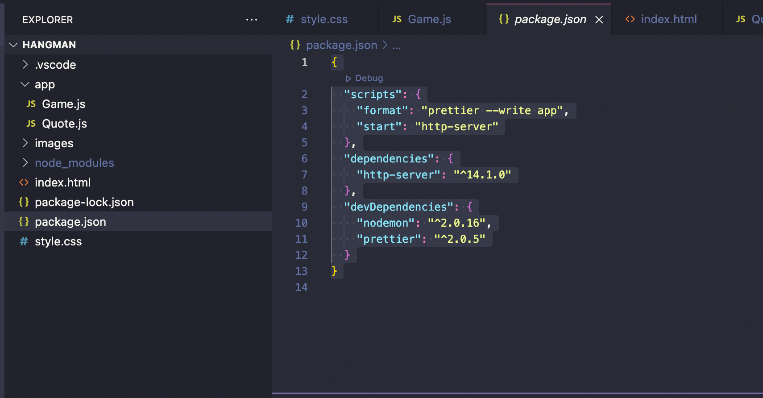The image size is (763, 398).
Task: Click braces icon beside package.json in explorer
Action: point(24,222)
